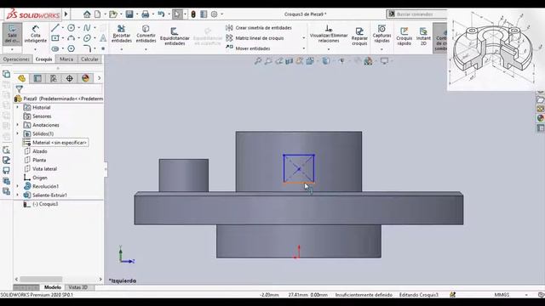Select the Polygon sketch tool

[71, 48]
